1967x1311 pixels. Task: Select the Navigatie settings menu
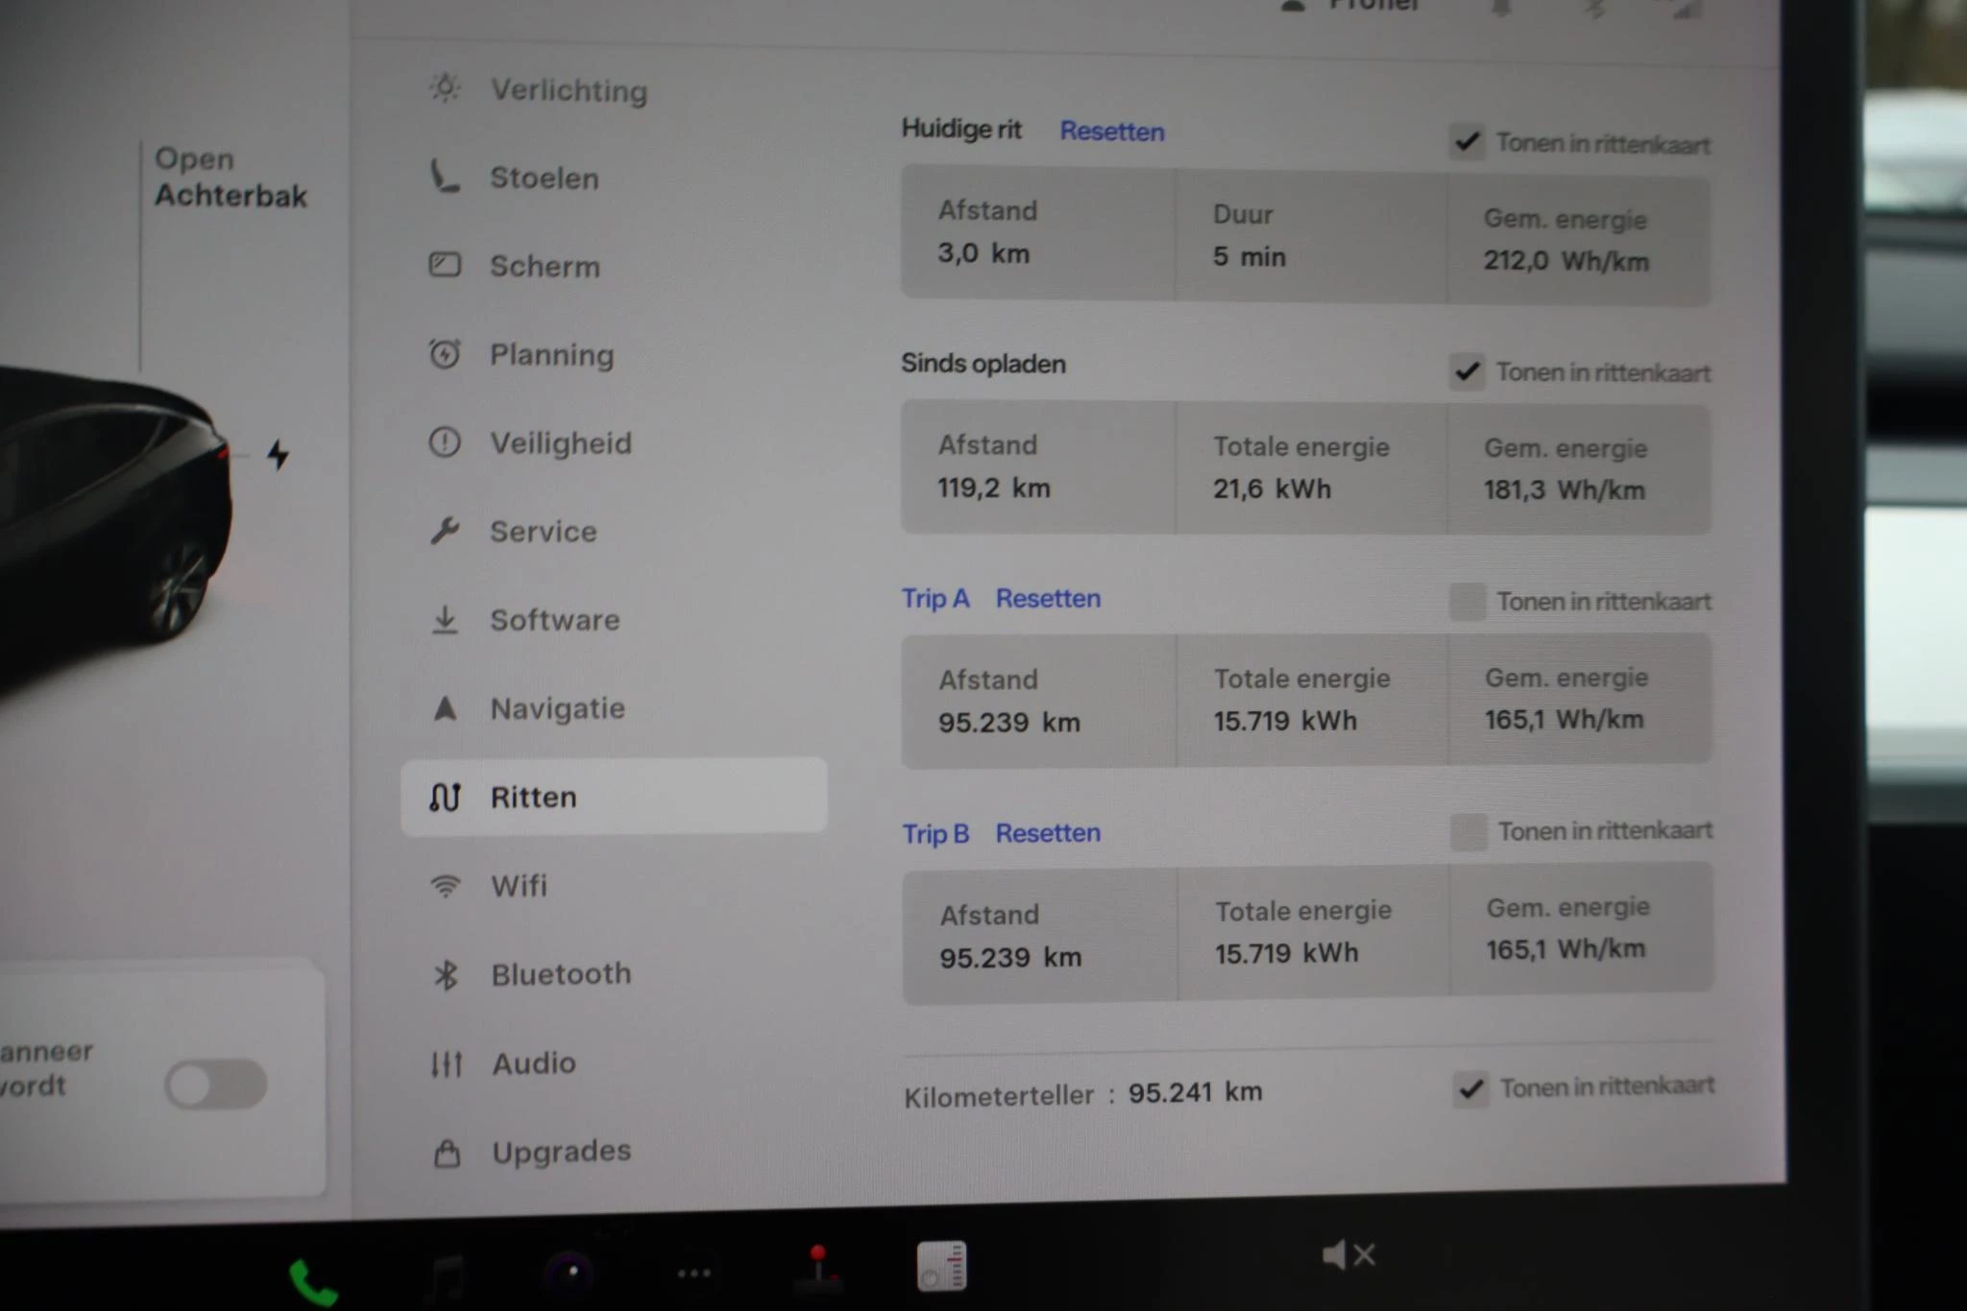tap(557, 708)
